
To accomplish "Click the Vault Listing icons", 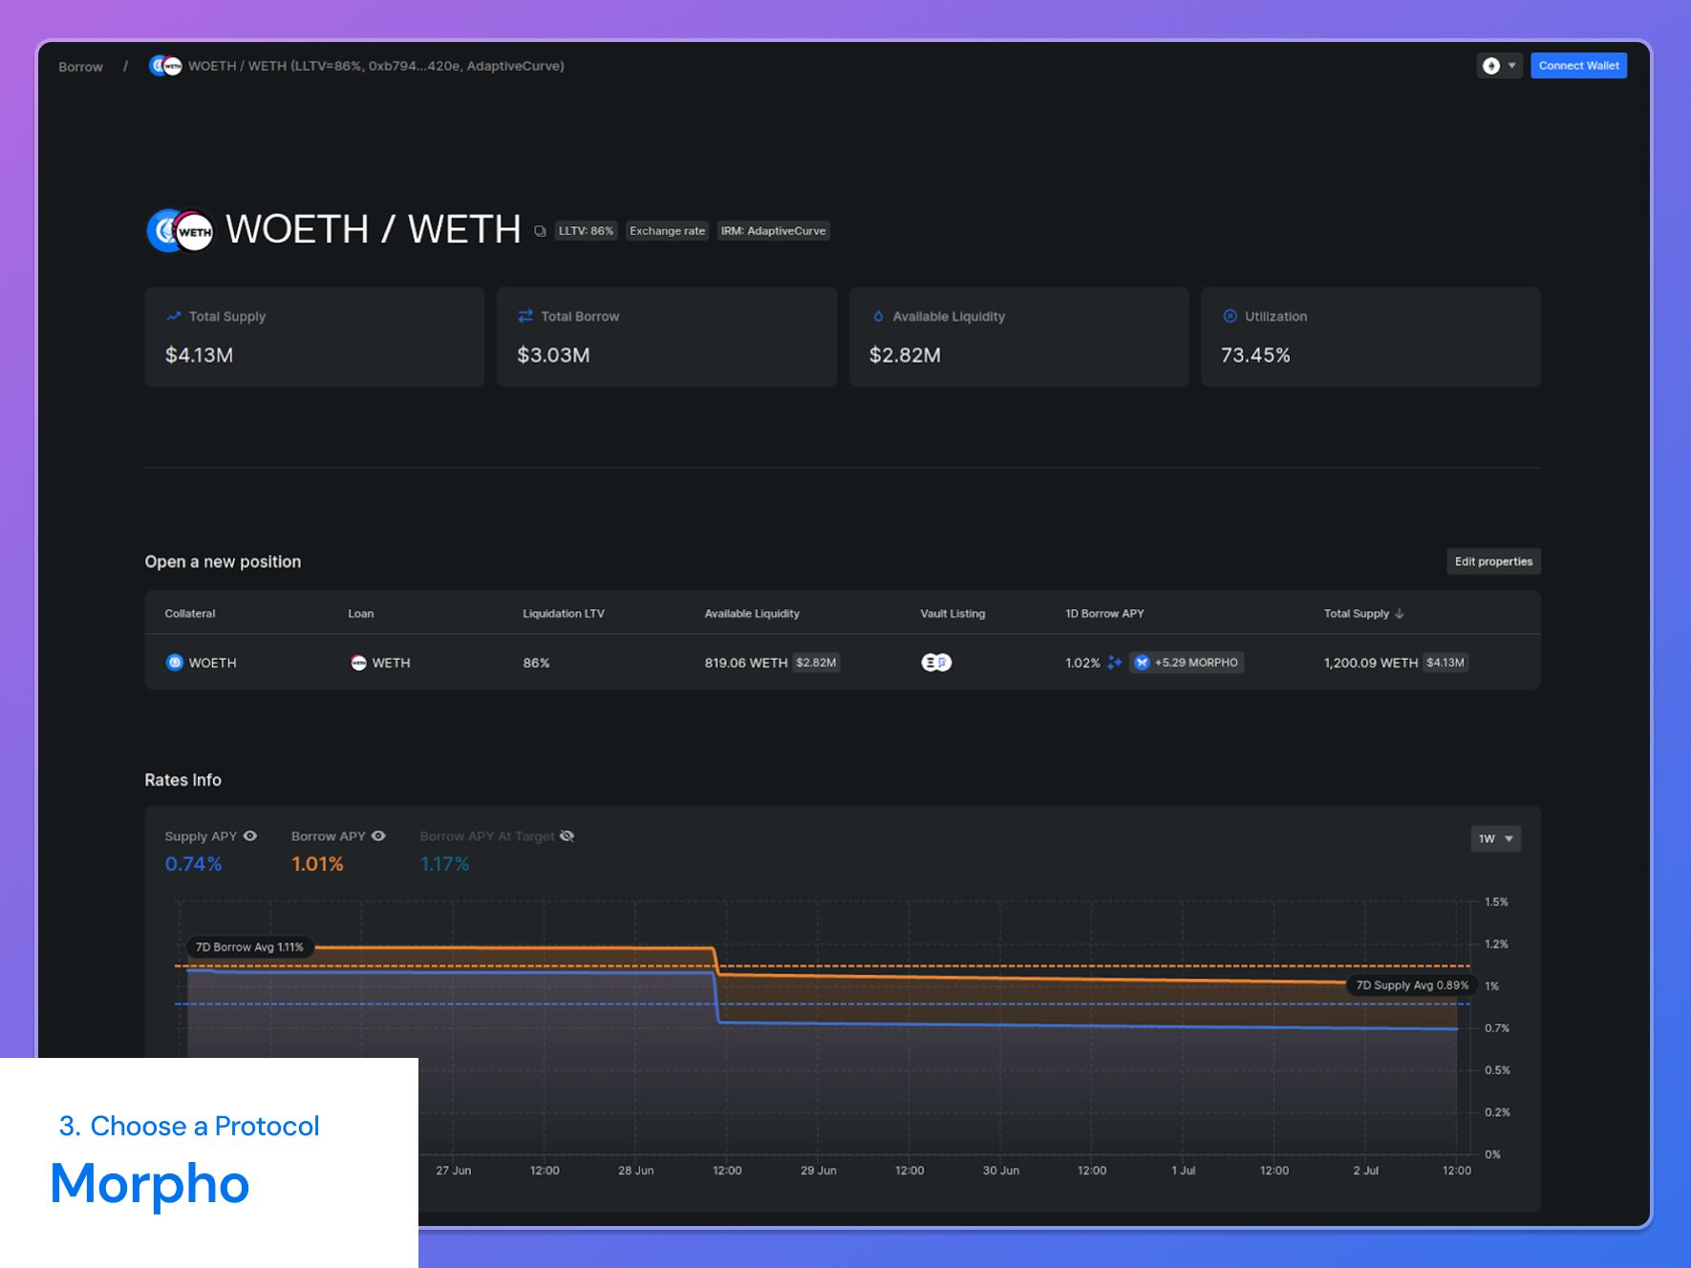I will click(x=936, y=663).
